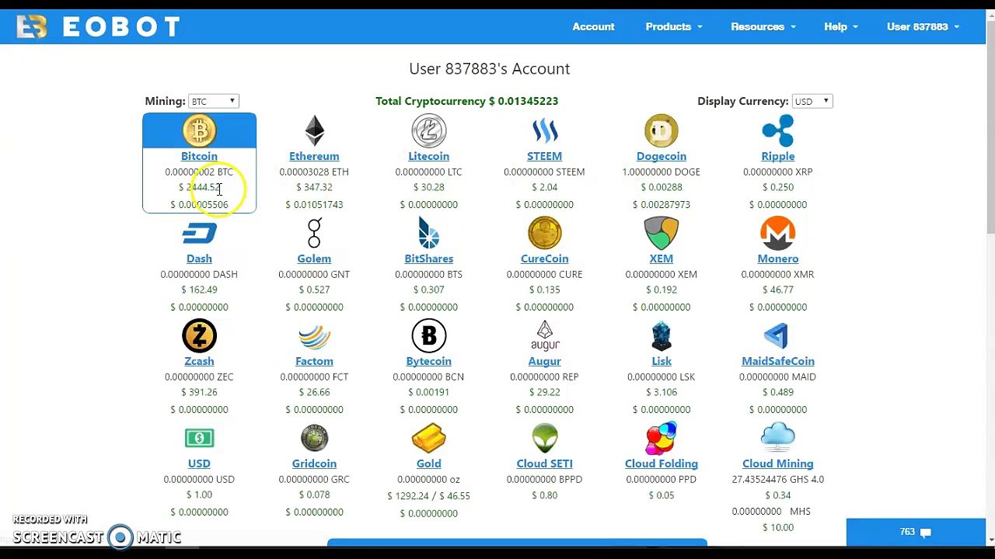Image resolution: width=995 pixels, height=559 pixels.
Task: Open the Mining currency dropdown
Action: click(x=213, y=101)
